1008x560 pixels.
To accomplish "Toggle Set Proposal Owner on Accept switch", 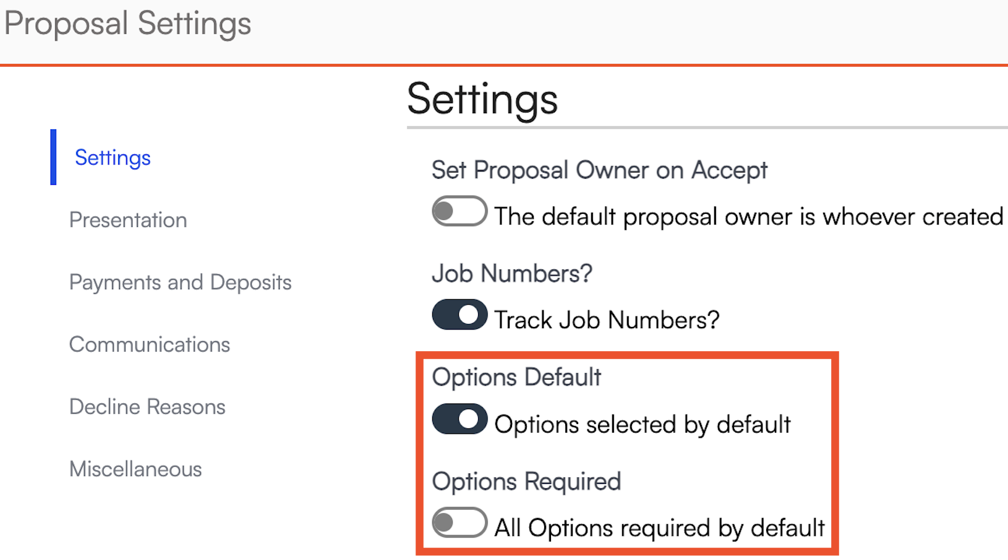I will pos(459,211).
